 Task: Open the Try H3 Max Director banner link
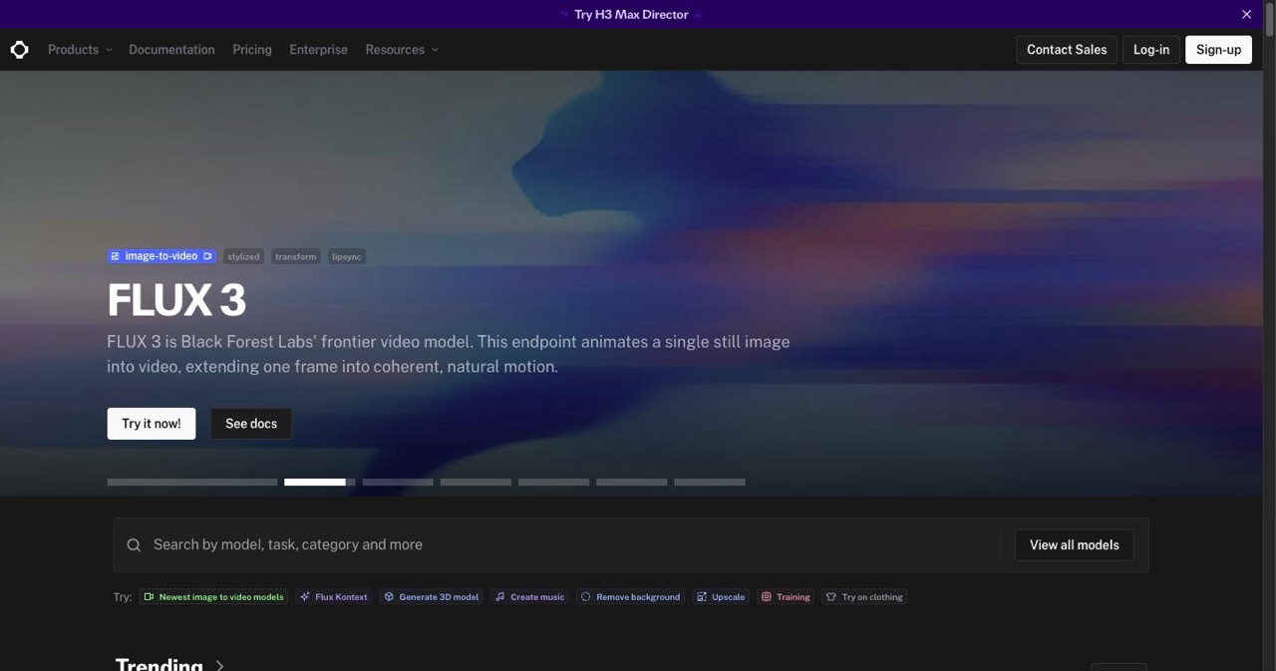tap(631, 15)
